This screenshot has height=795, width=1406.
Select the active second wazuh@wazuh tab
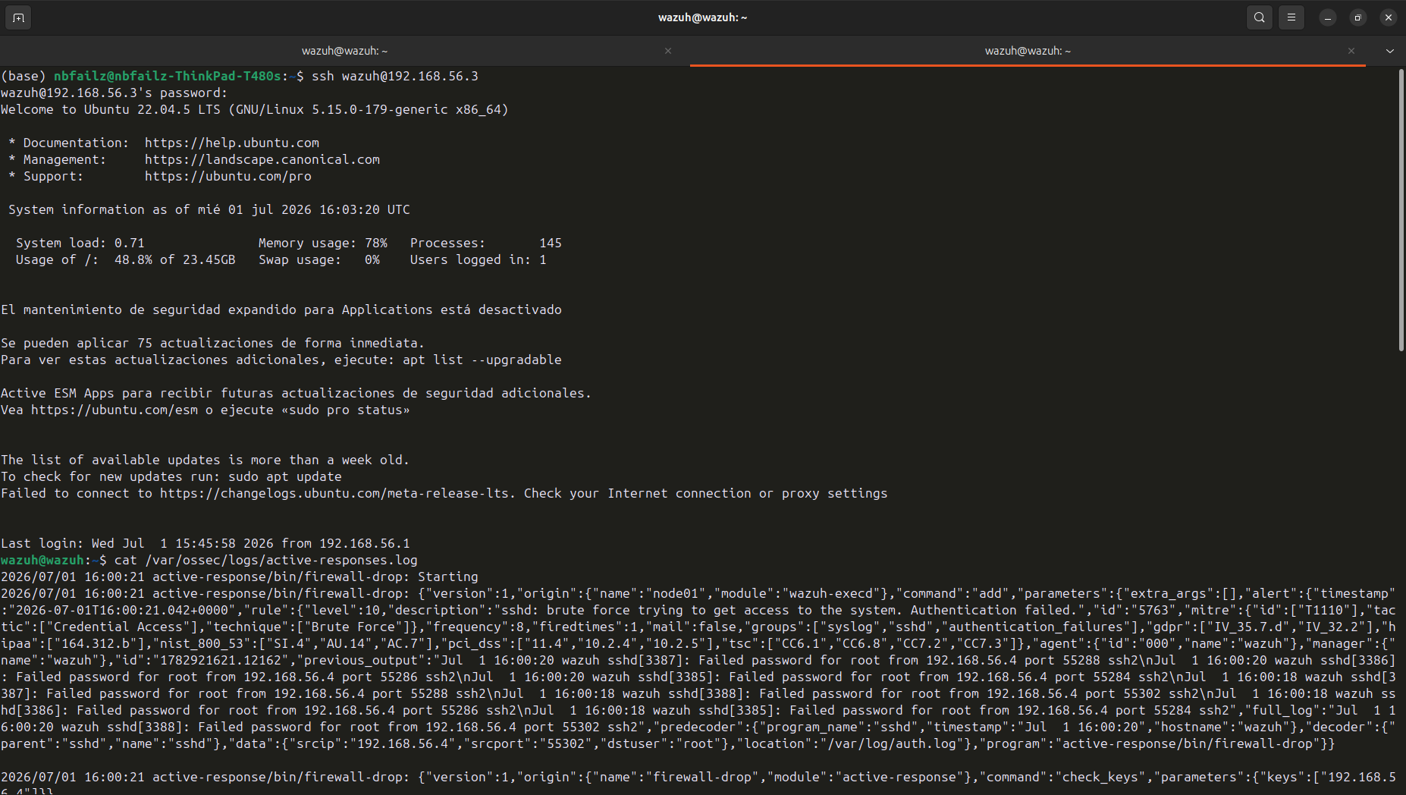pyautogui.click(x=1028, y=51)
